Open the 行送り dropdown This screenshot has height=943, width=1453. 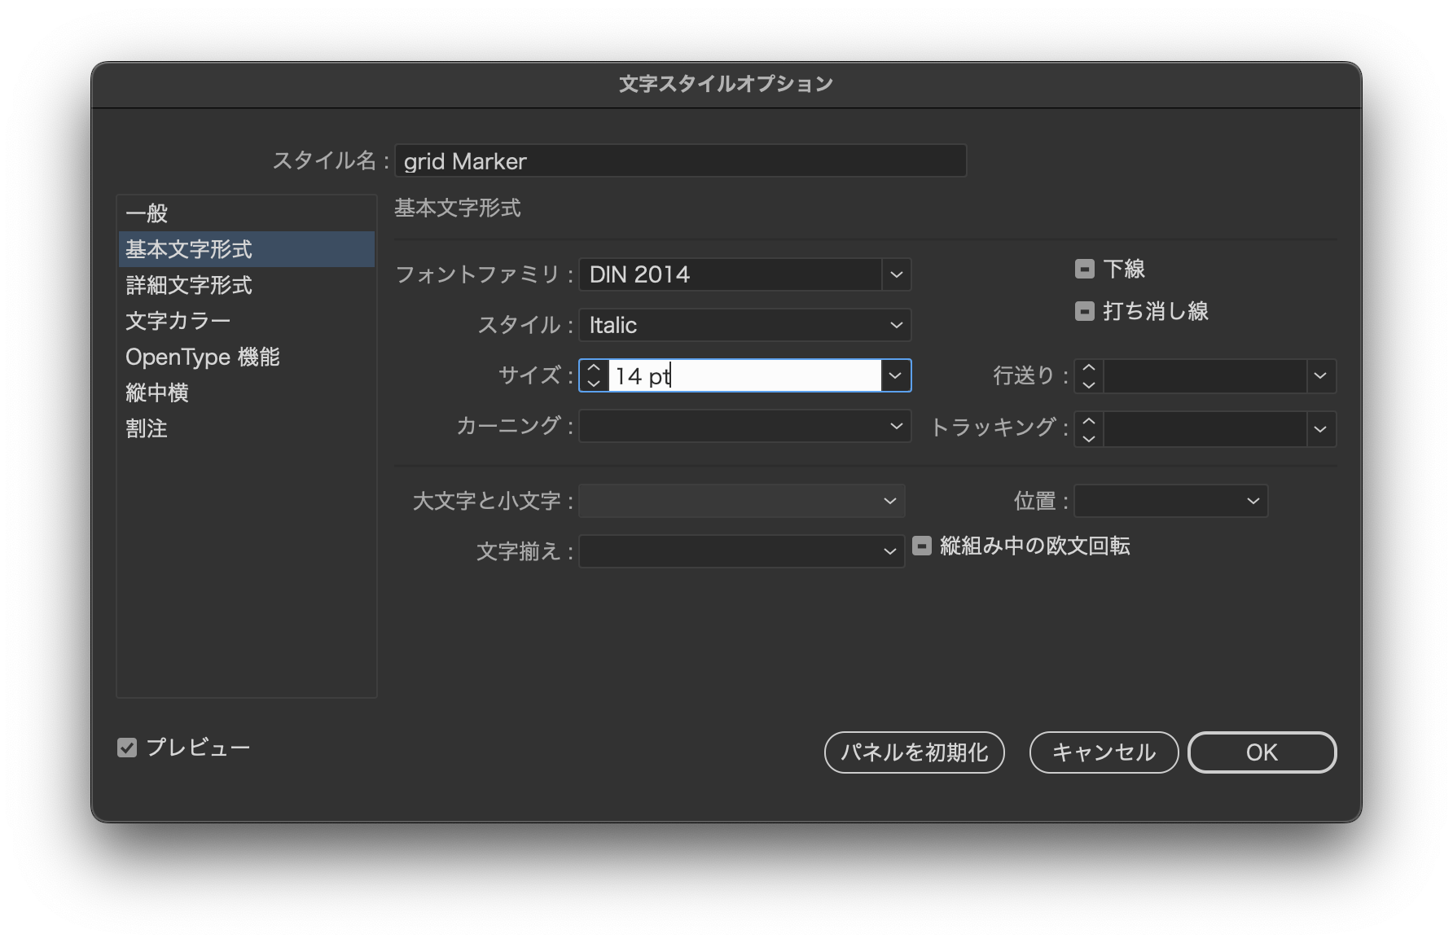pyautogui.click(x=1321, y=375)
